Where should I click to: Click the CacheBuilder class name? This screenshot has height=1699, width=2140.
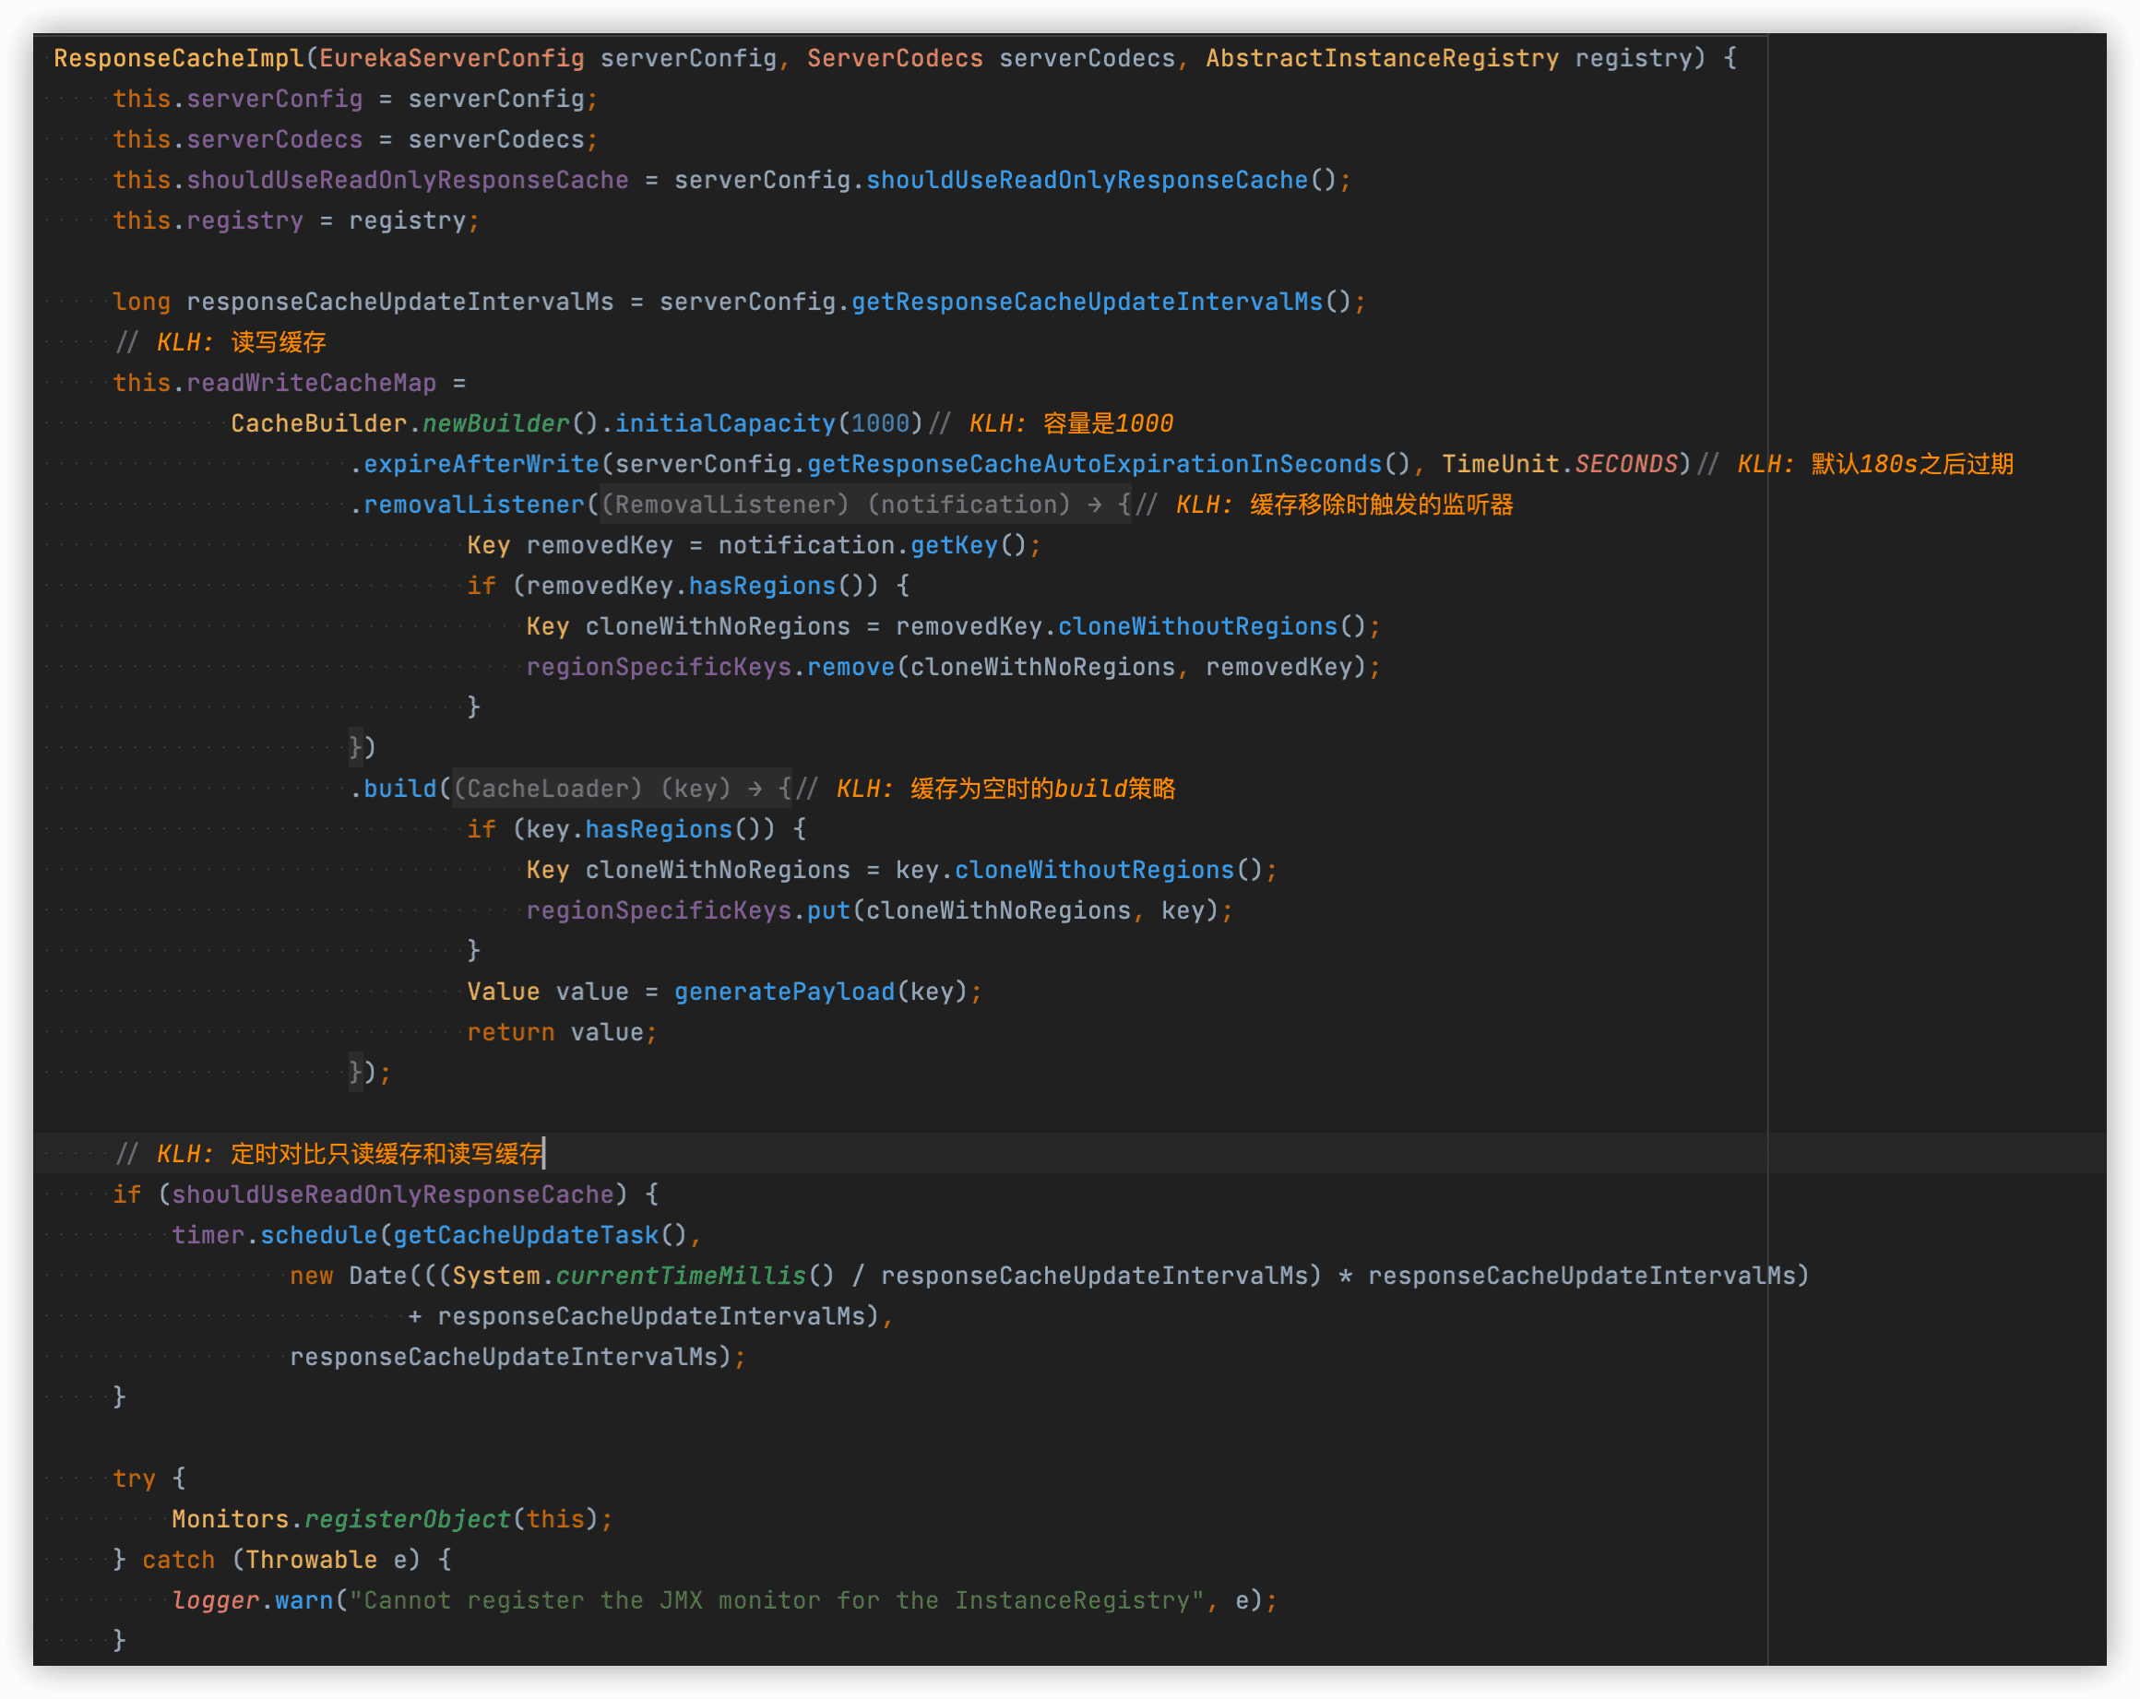pos(318,423)
